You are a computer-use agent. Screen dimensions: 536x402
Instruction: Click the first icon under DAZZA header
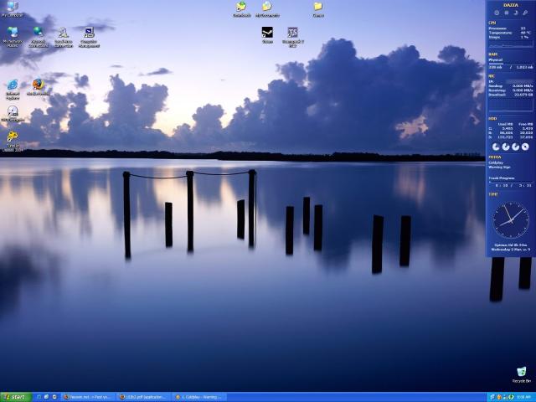[x=497, y=13]
